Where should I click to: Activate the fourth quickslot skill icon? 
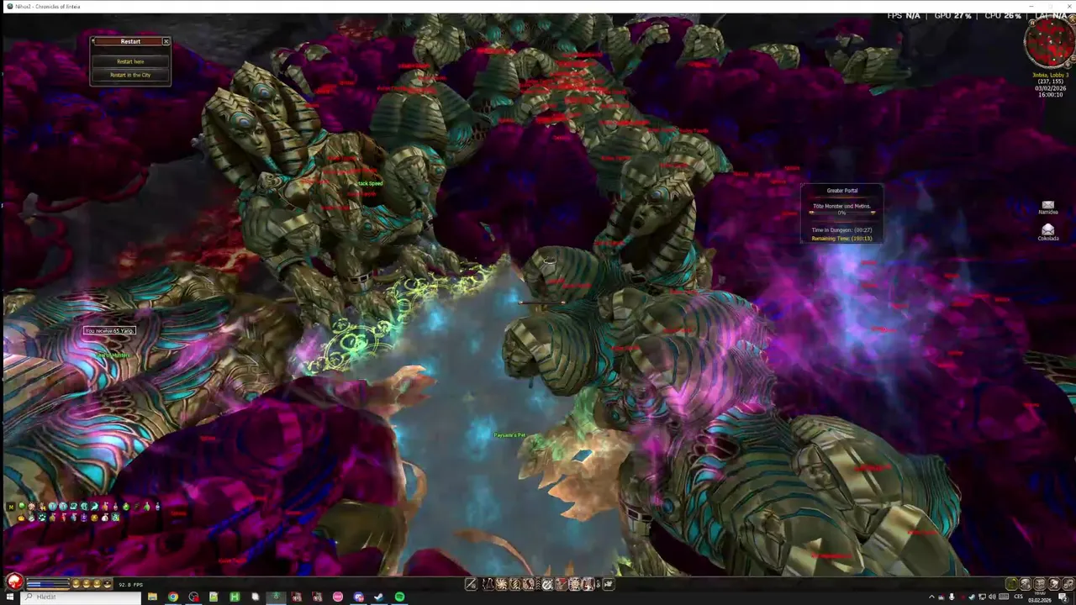(515, 584)
